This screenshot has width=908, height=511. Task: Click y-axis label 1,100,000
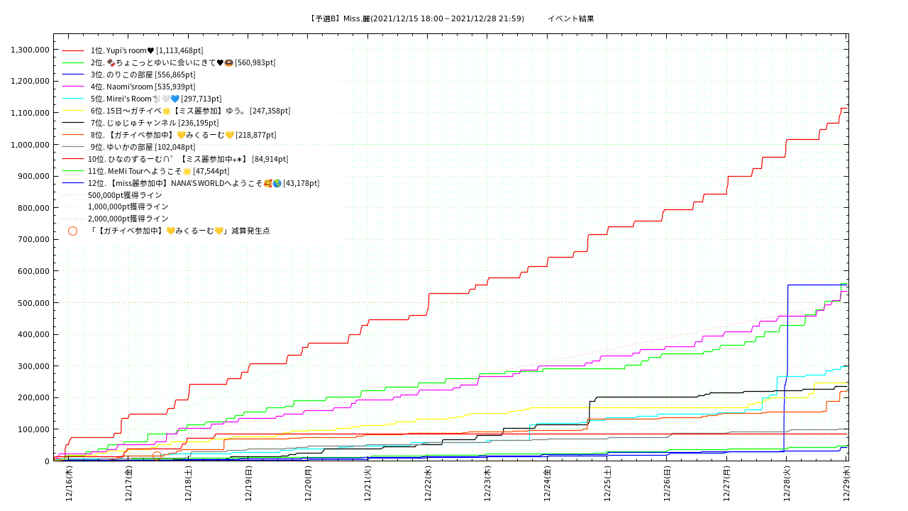31,113
